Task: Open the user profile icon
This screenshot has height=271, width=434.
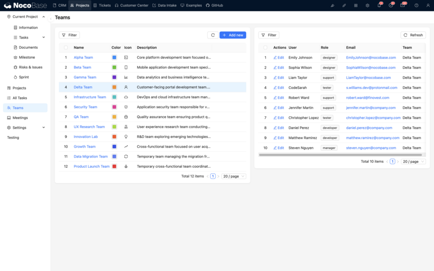Action: [x=428, y=5]
